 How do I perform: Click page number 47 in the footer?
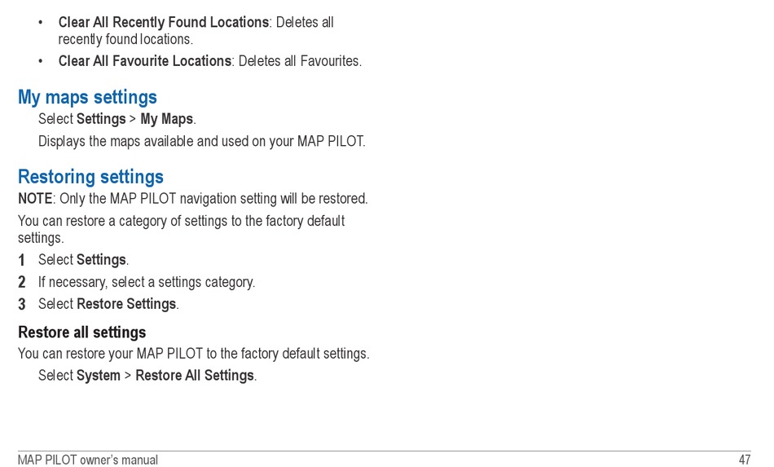pyautogui.click(x=744, y=460)
